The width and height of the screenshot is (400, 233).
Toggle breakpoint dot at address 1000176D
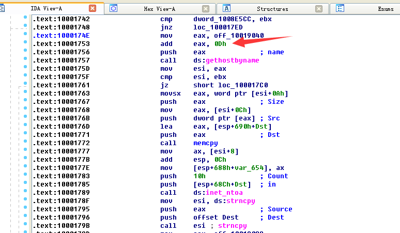(x=25, y=125)
